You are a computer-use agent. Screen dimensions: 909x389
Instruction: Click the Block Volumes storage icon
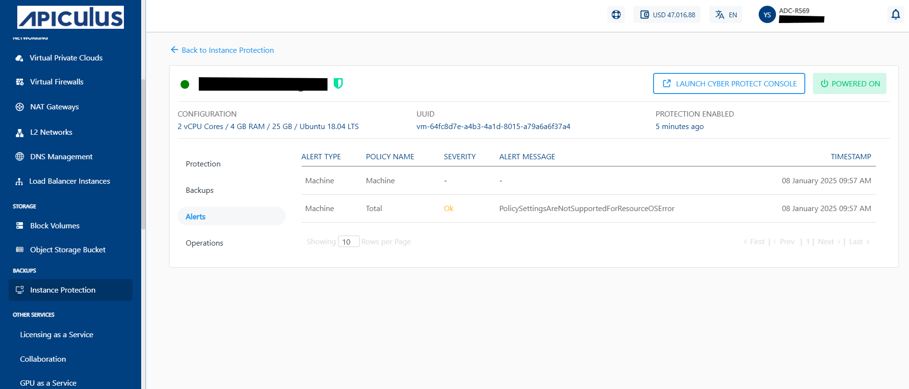(20, 225)
